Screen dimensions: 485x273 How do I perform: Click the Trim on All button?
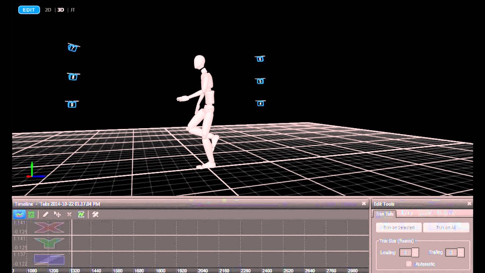click(x=446, y=227)
